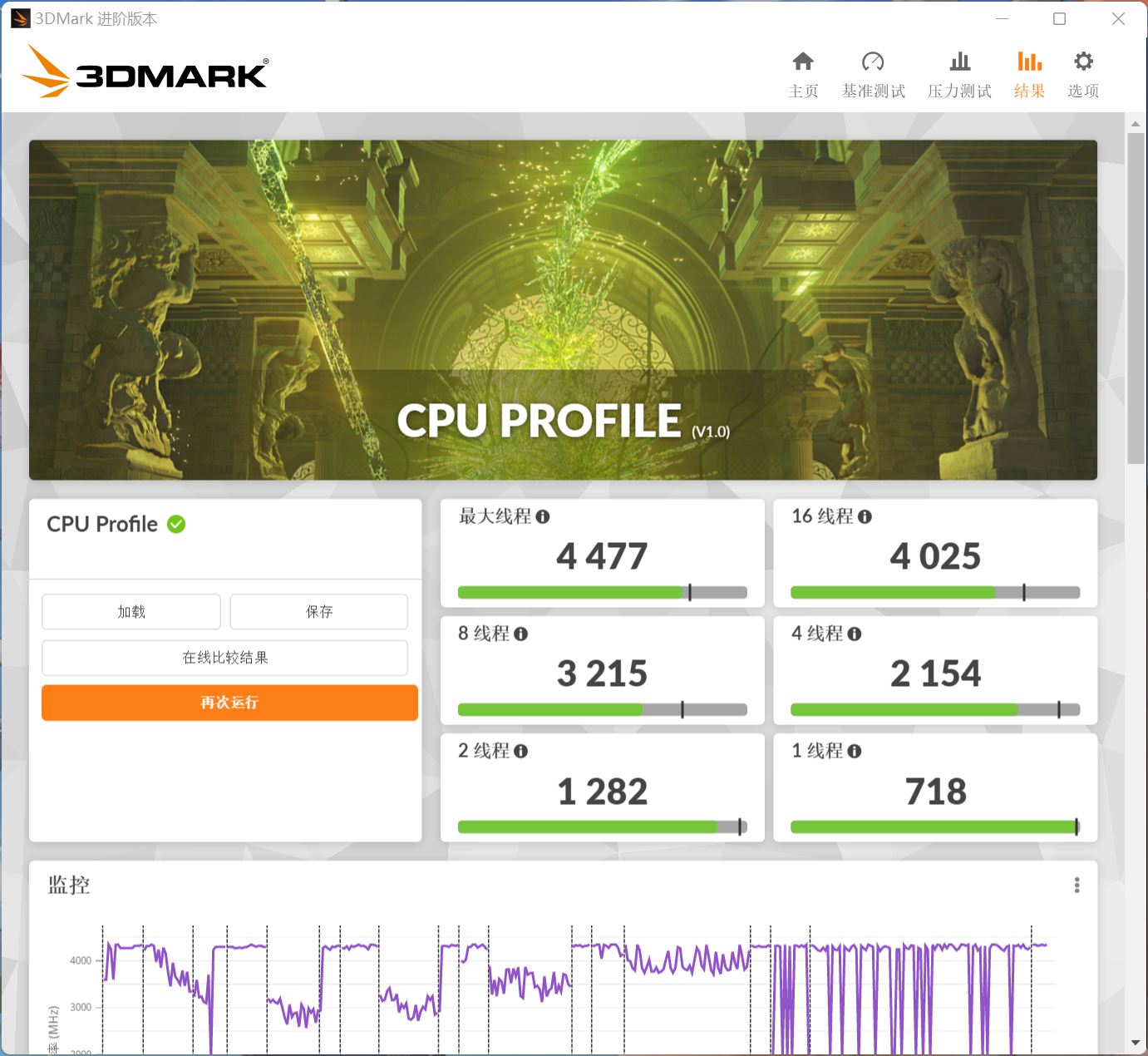Click the orange 再次运行 run again button
Viewport: 1148px width, 1056px height.
click(229, 703)
